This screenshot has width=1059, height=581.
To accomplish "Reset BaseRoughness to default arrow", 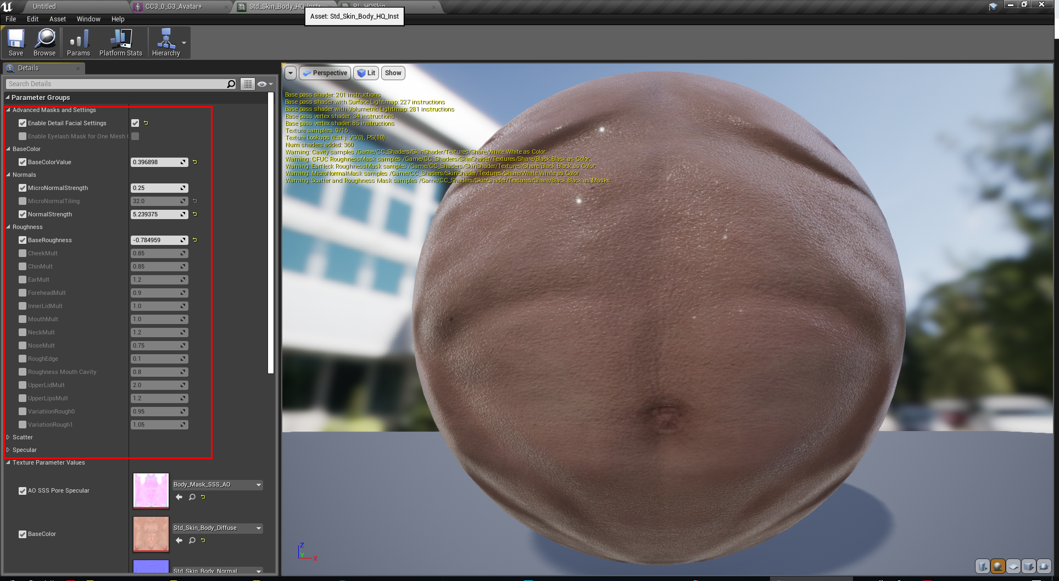I will (x=194, y=240).
